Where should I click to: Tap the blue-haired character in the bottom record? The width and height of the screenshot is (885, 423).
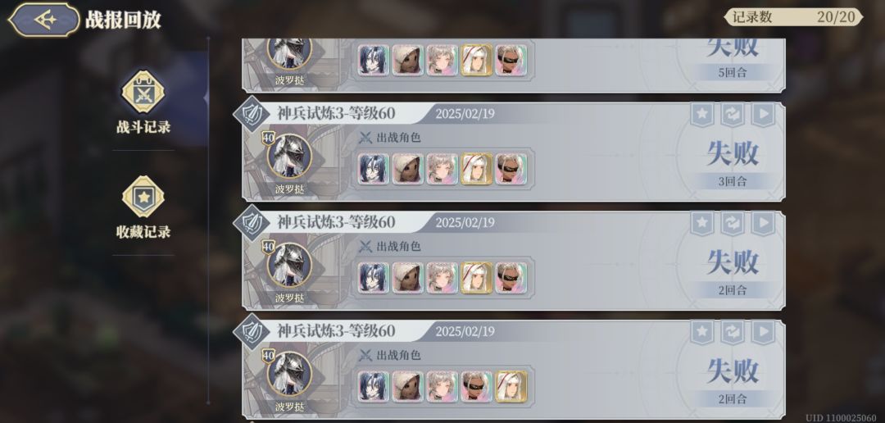374,386
